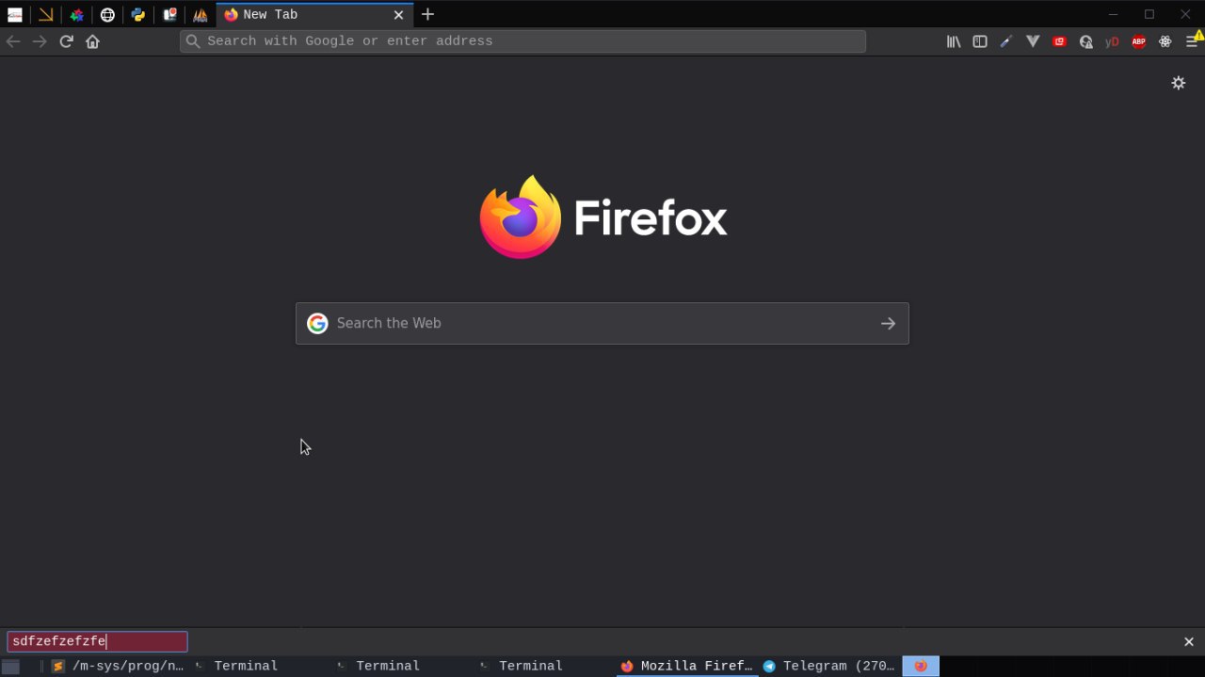
Task: Open the Adblock Plus ABP icon
Action: pyautogui.click(x=1138, y=41)
